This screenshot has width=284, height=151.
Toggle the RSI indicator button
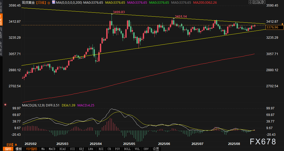101,149
